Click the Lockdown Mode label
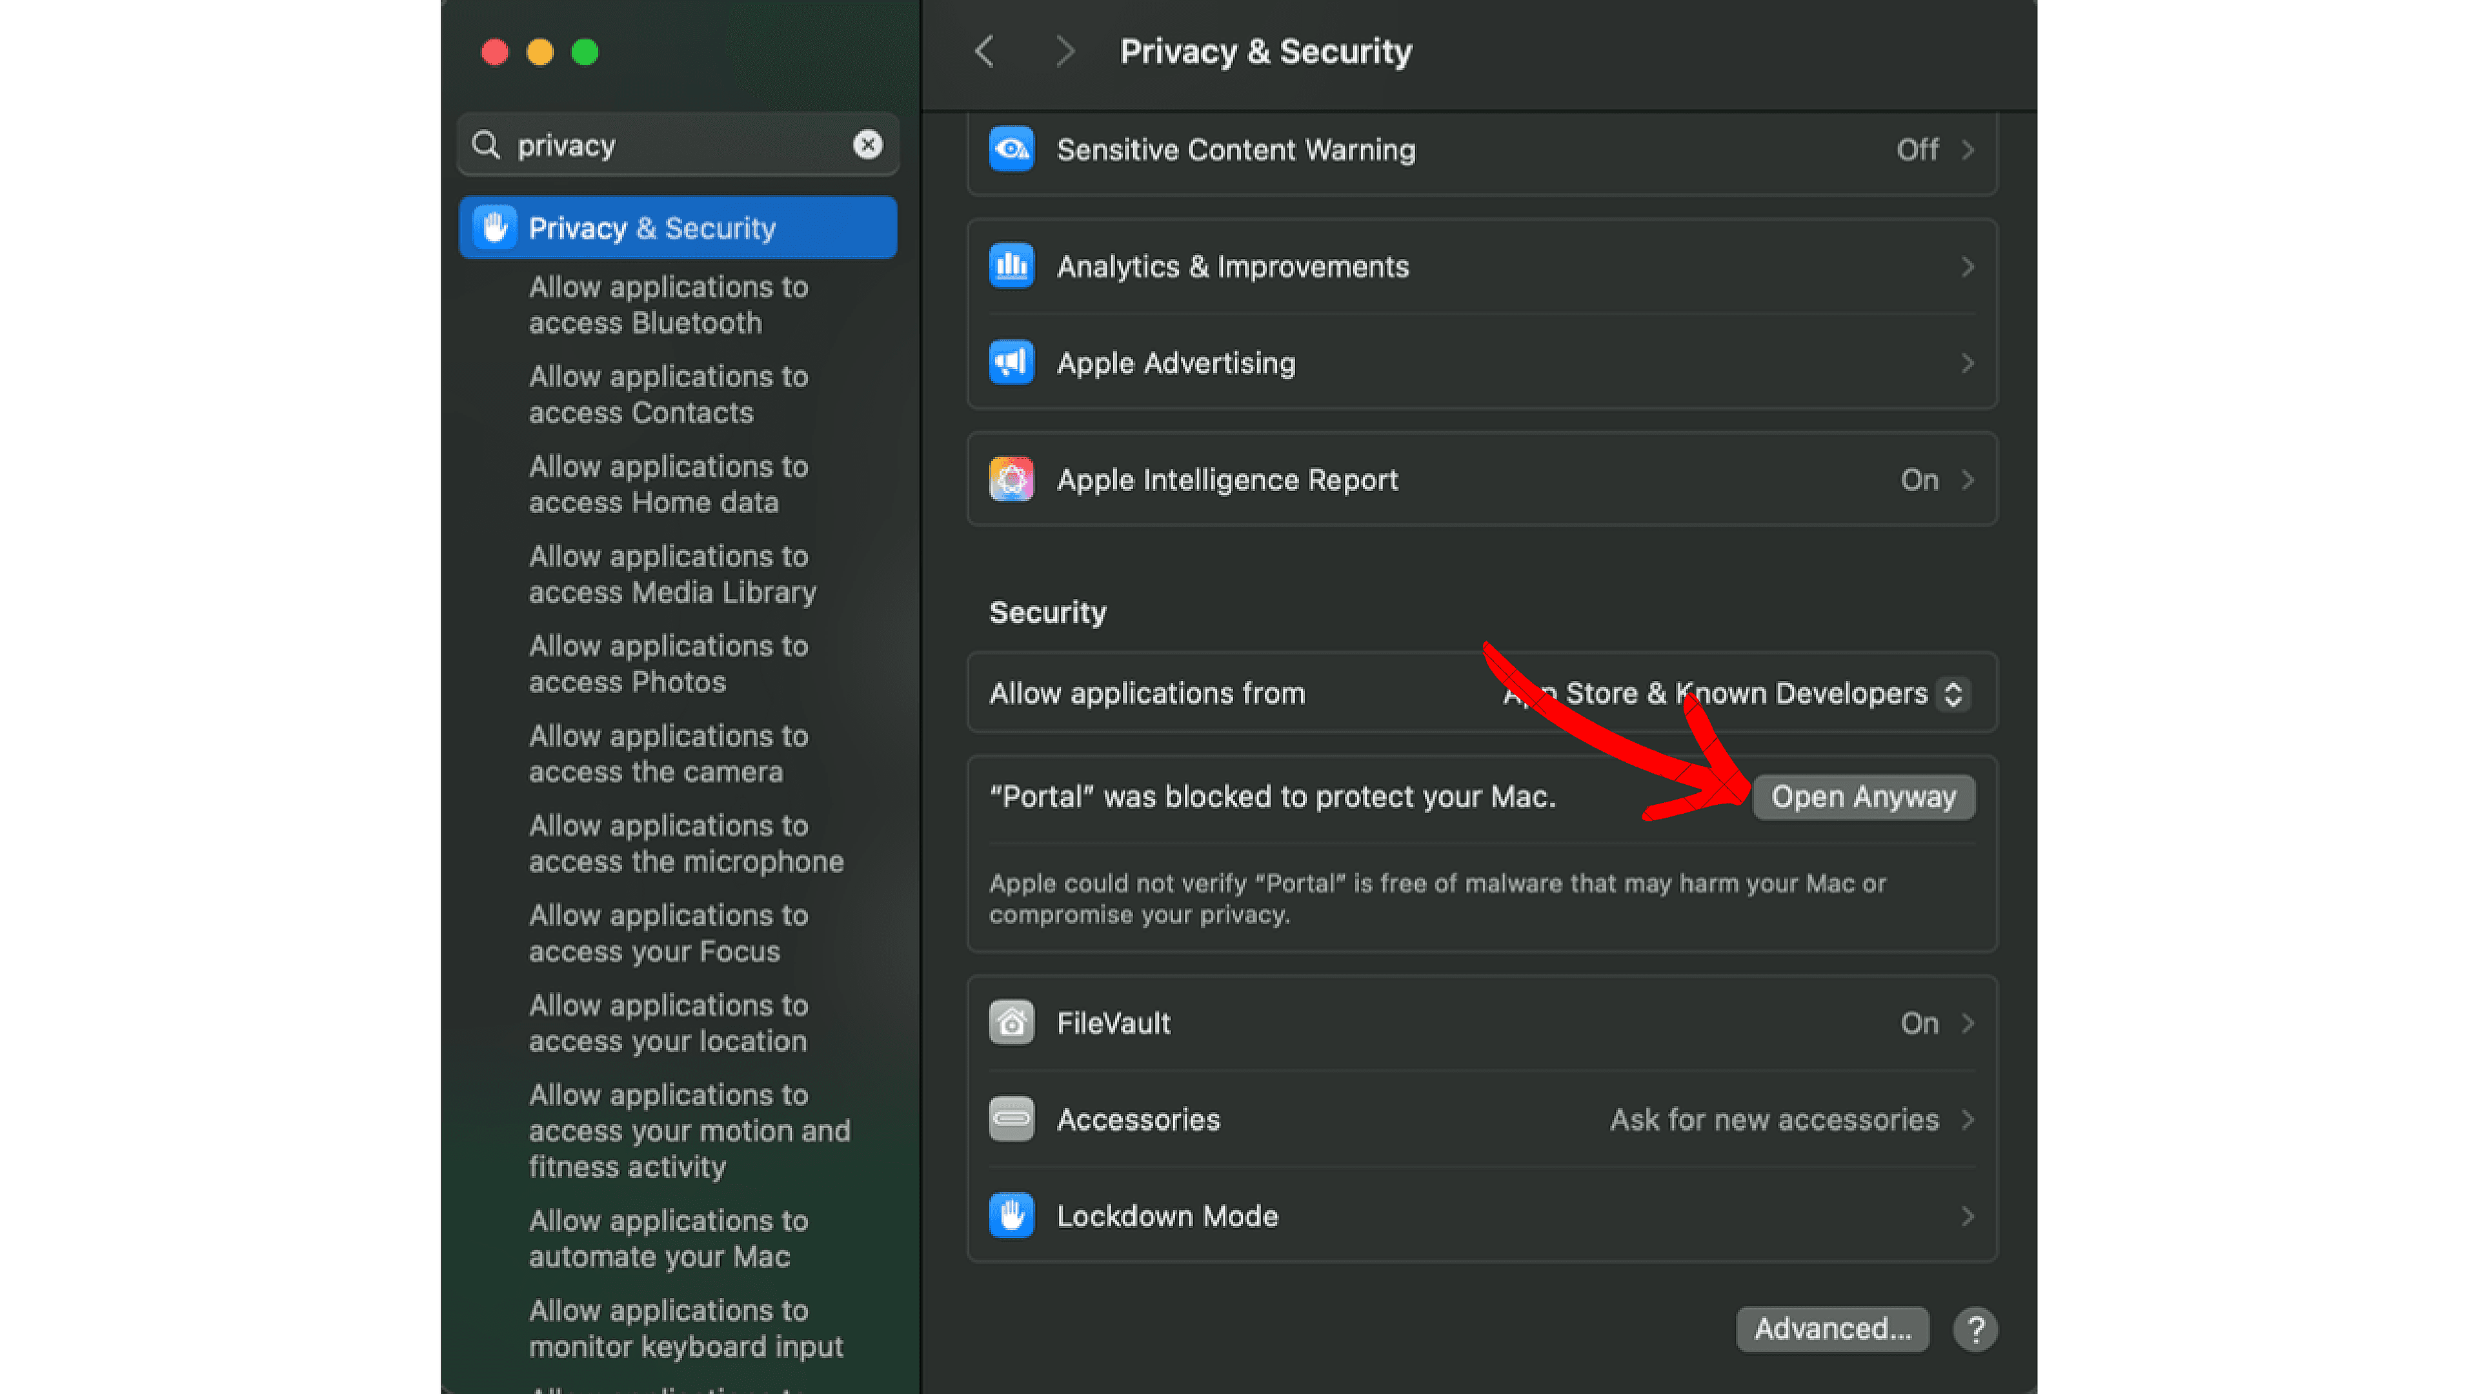This screenshot has width=2478, height=1394. [1167, 1217]
